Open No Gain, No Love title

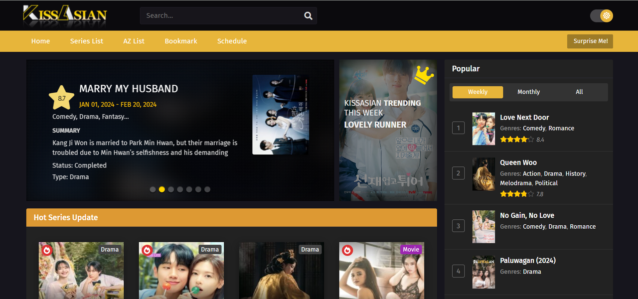[x=527, y=215]
